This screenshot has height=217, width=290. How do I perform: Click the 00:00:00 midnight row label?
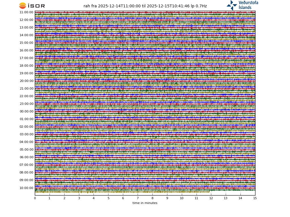pos(26,112)
